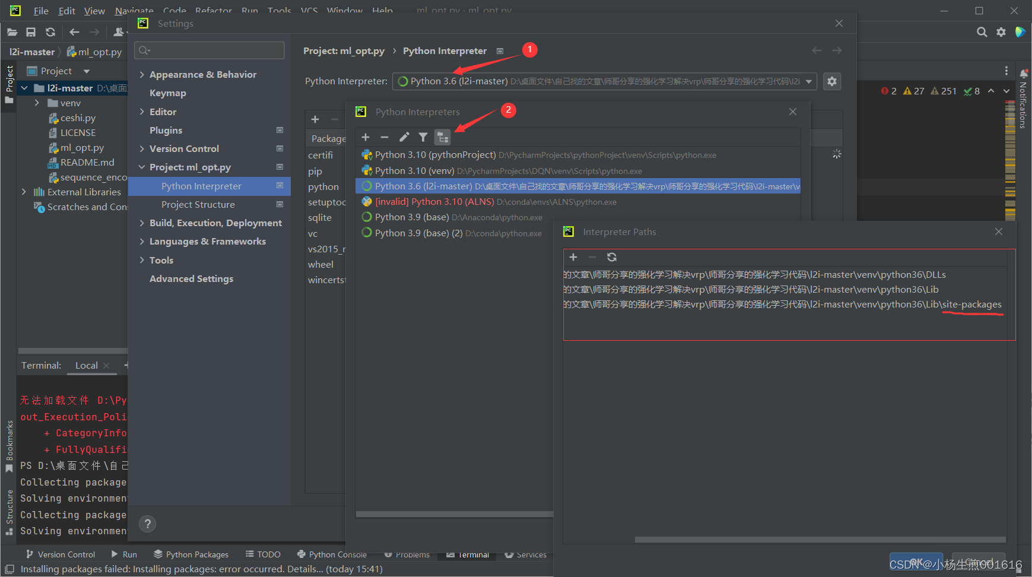Open the Python Interpreter combo box dropdown
This screenshot has width=1032, height=577.
coord(809,81)
